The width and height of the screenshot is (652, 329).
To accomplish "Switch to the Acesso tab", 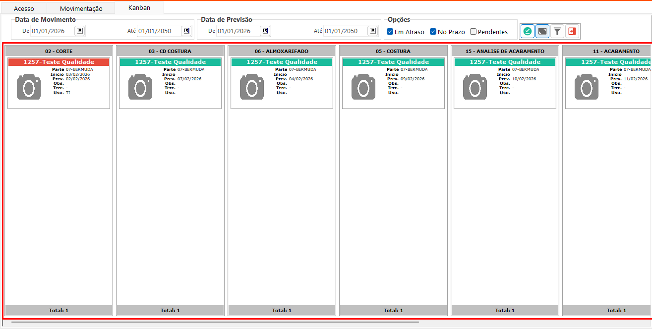I will 24,8.
